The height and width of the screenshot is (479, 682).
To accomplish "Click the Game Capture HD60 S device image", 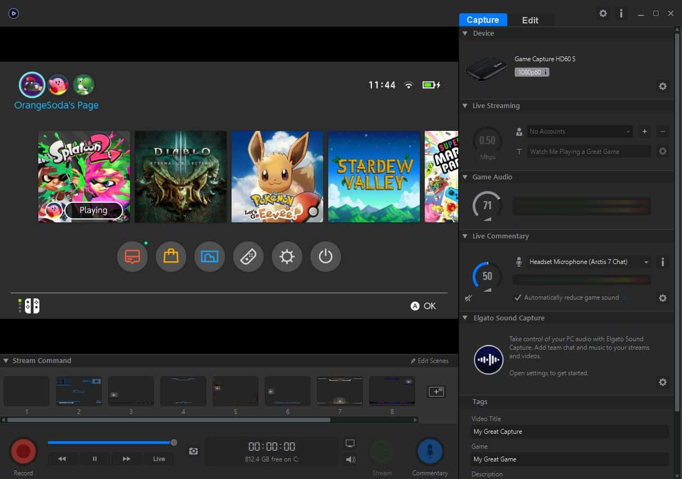I will click(x=485, y=69).
